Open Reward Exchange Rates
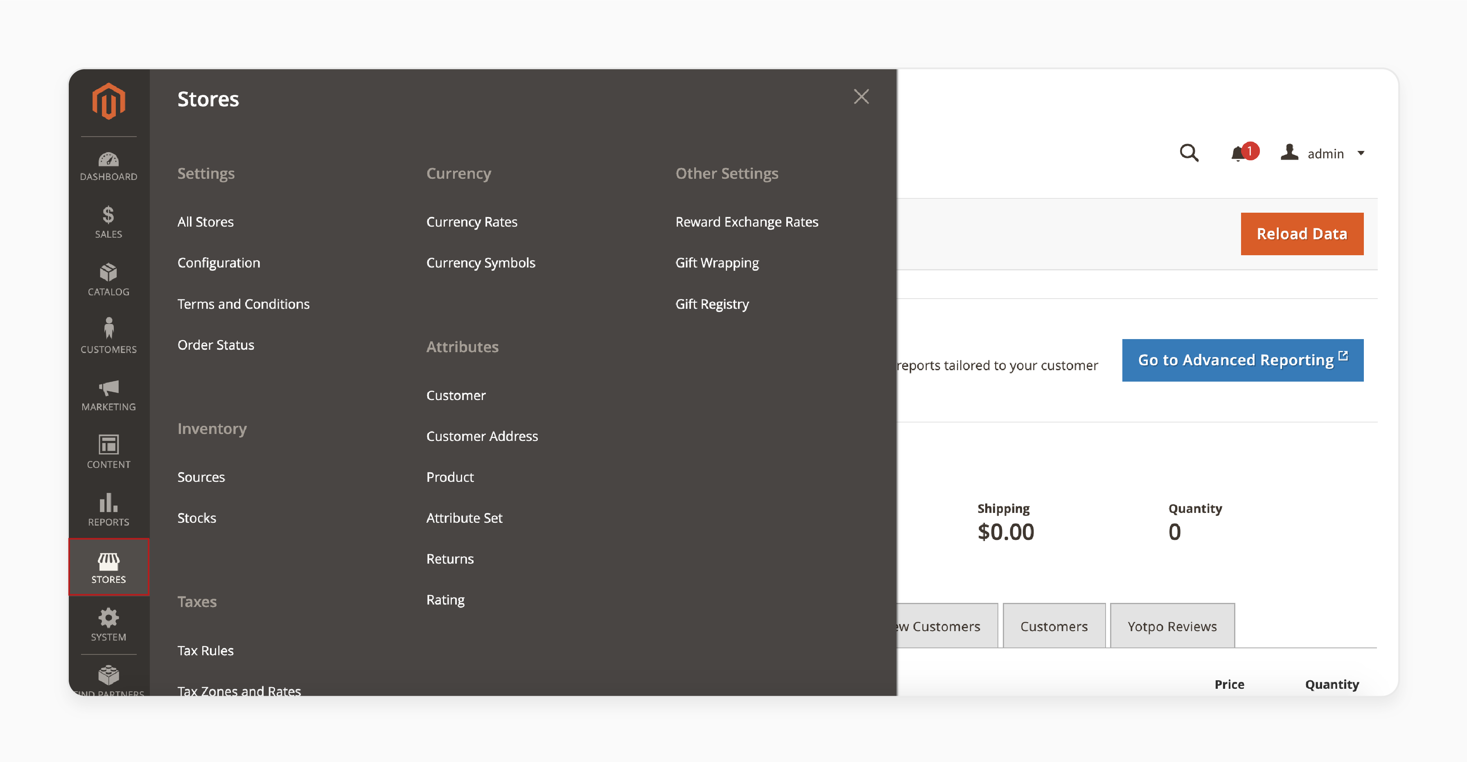Screen dimensions: 1467x762 (x=747, y=222)
